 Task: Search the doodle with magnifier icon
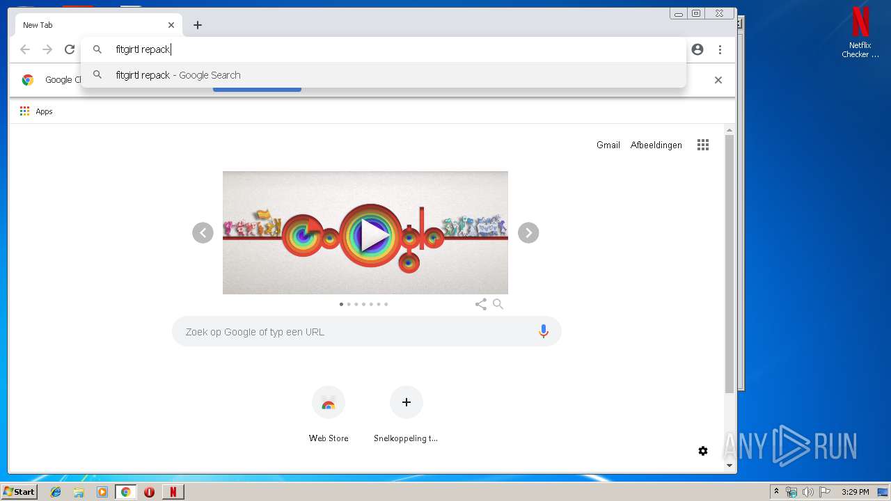pos(498,304)
